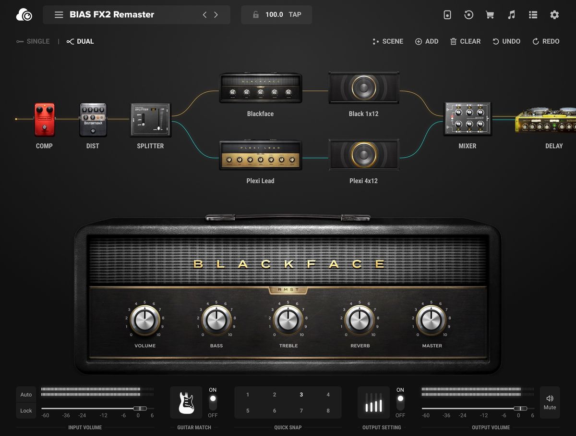Image resolution: width=576 pixels, height=436 pixels.
Task: Toggle input volume Lock
Action: click(26, 411)
